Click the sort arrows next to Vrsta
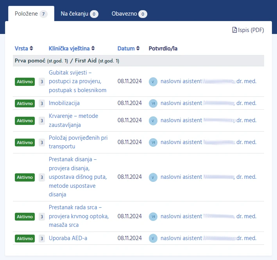Image resolution: width=277 pixels, height=260 pixels. tap(31, 49)
